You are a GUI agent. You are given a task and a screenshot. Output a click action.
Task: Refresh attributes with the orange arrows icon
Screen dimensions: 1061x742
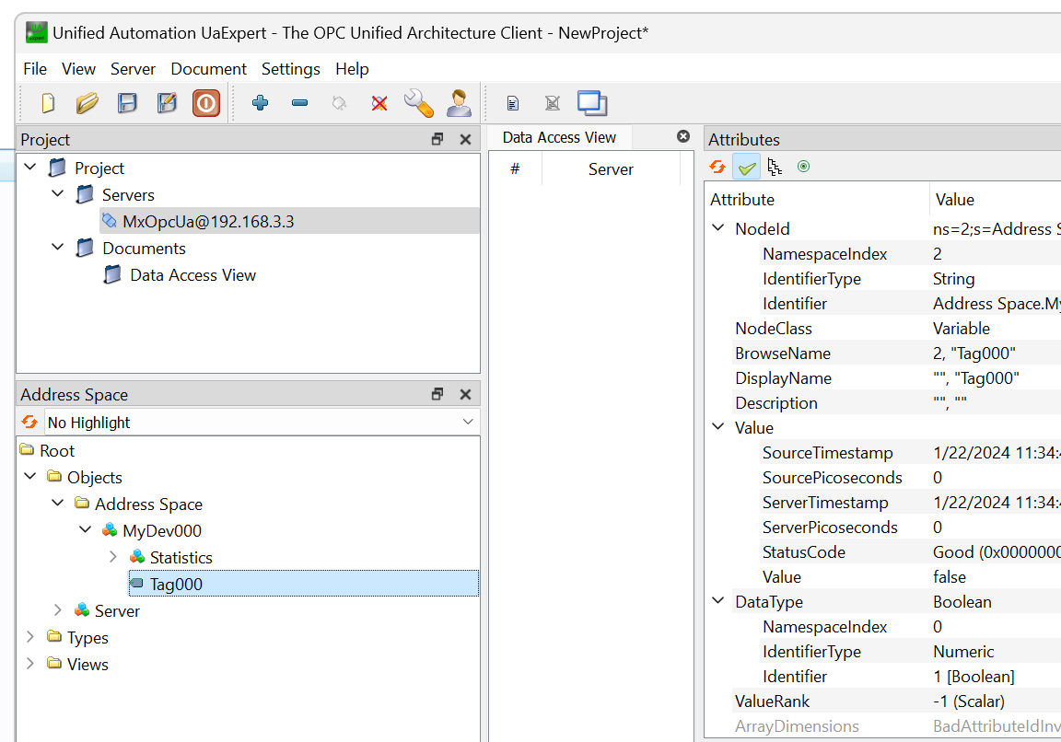pos(718,167)
